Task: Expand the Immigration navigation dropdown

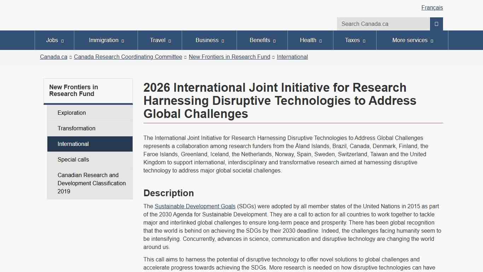Action: click(x=106, y=40)
